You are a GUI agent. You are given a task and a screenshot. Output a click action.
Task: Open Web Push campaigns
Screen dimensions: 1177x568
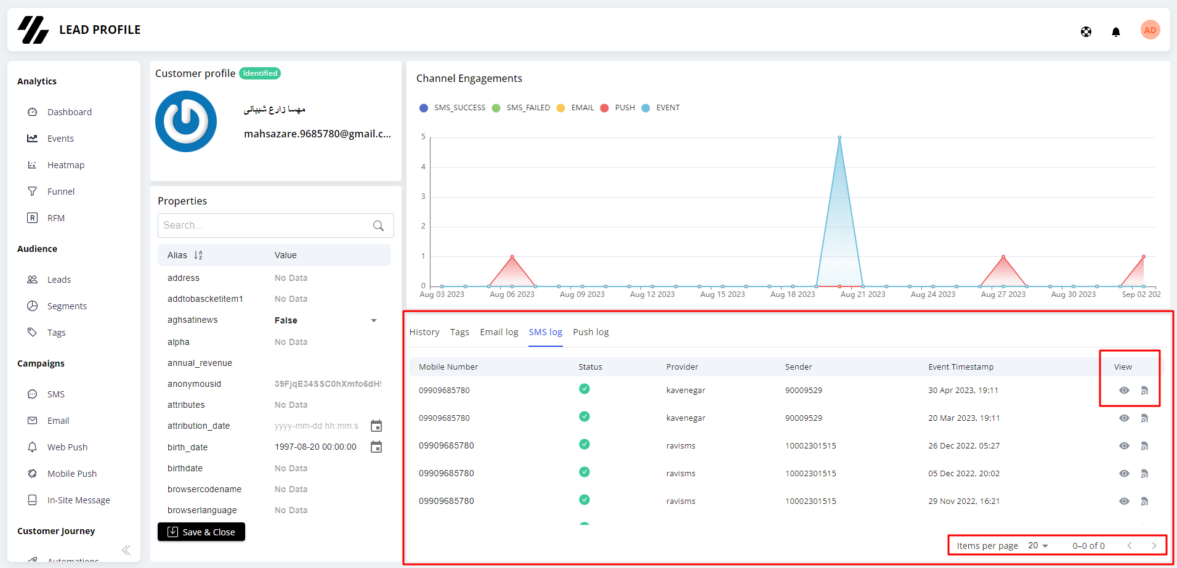[x=67, y=447]
